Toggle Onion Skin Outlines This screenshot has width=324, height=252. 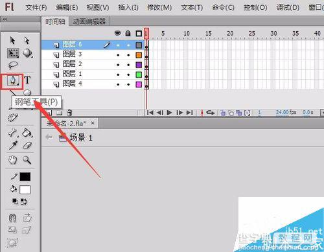[x=231, y=113]
